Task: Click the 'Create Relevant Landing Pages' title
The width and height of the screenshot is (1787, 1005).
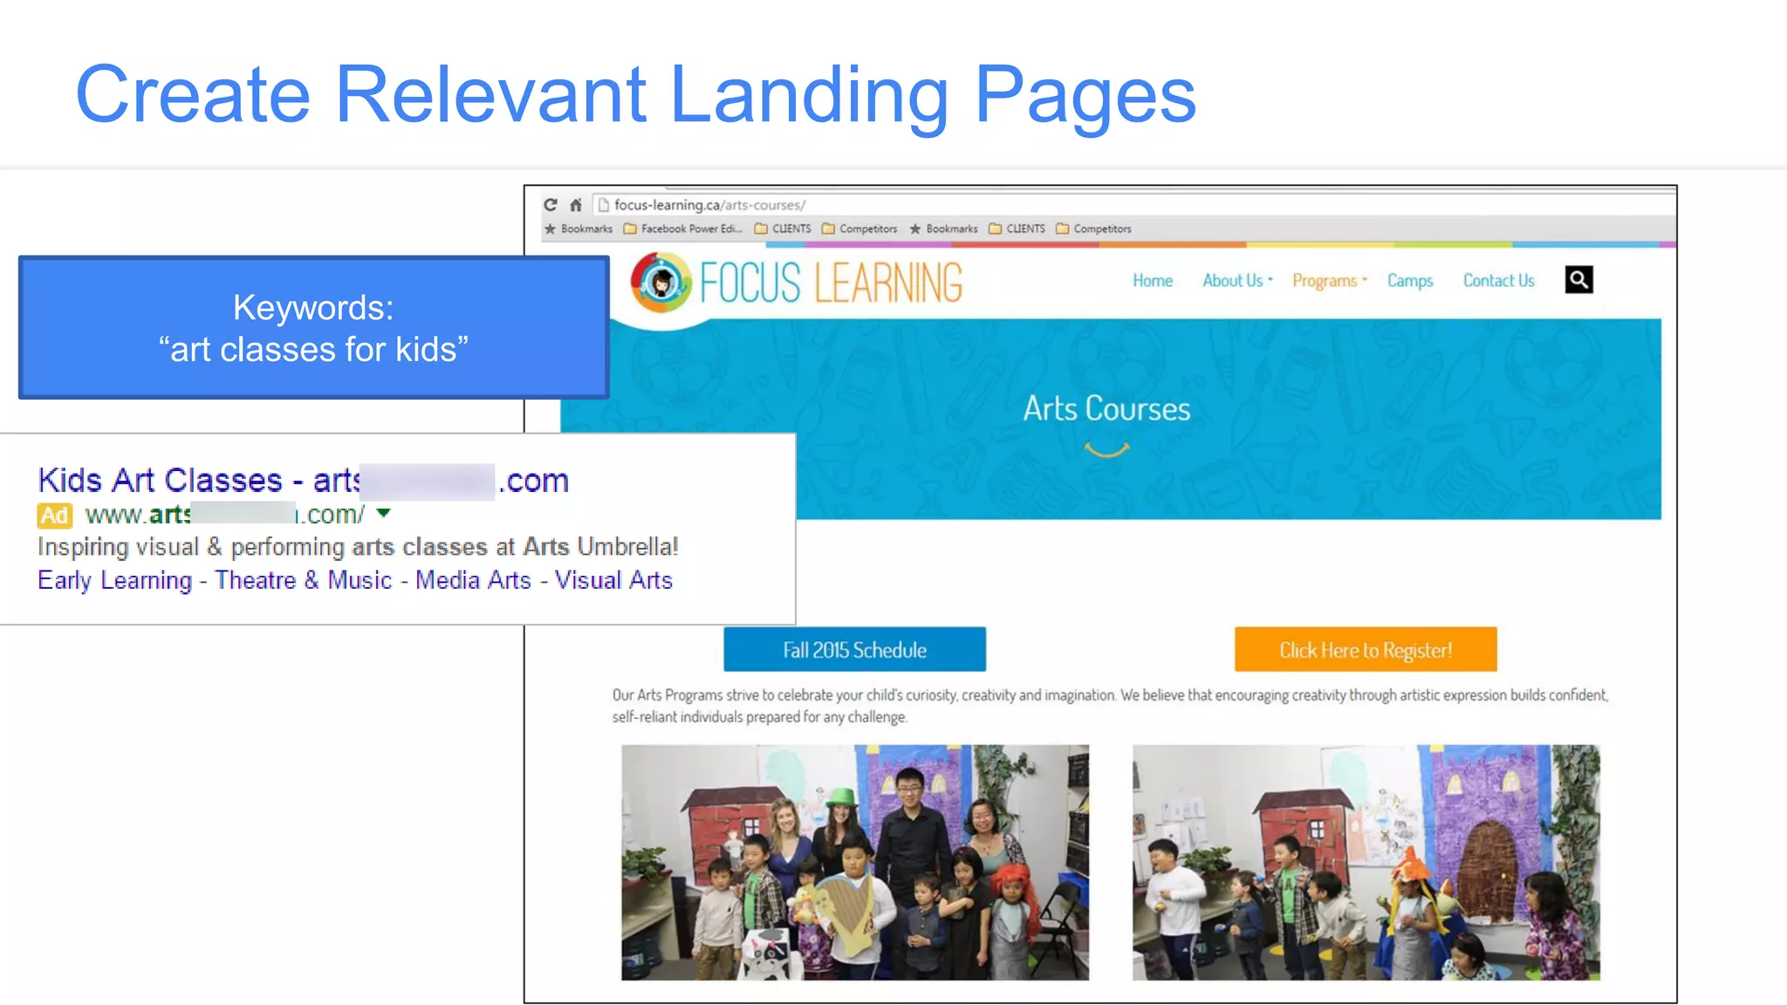Action: click(x=635, y=96)
